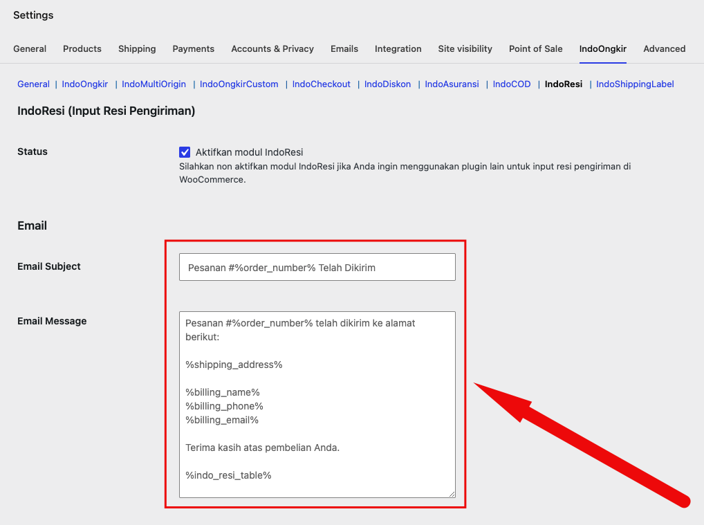Click 'Terima kasih atas pembelian Anda.' line
This screenshot has height=525, width=704.
click(x=263, y=448)
